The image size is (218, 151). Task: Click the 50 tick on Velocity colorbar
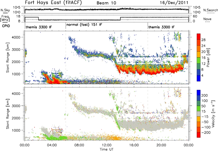point(203,106)
